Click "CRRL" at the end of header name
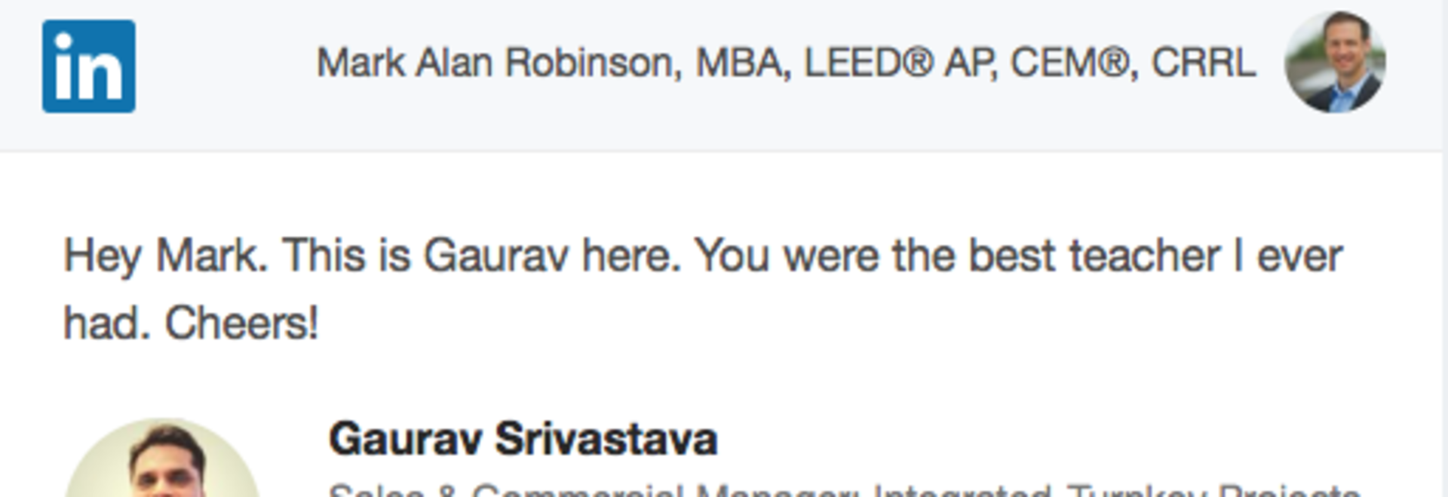 (1204, 63)
